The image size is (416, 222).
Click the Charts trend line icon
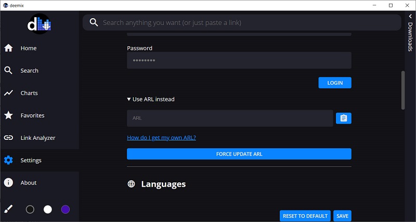click(x=8, y=93)
